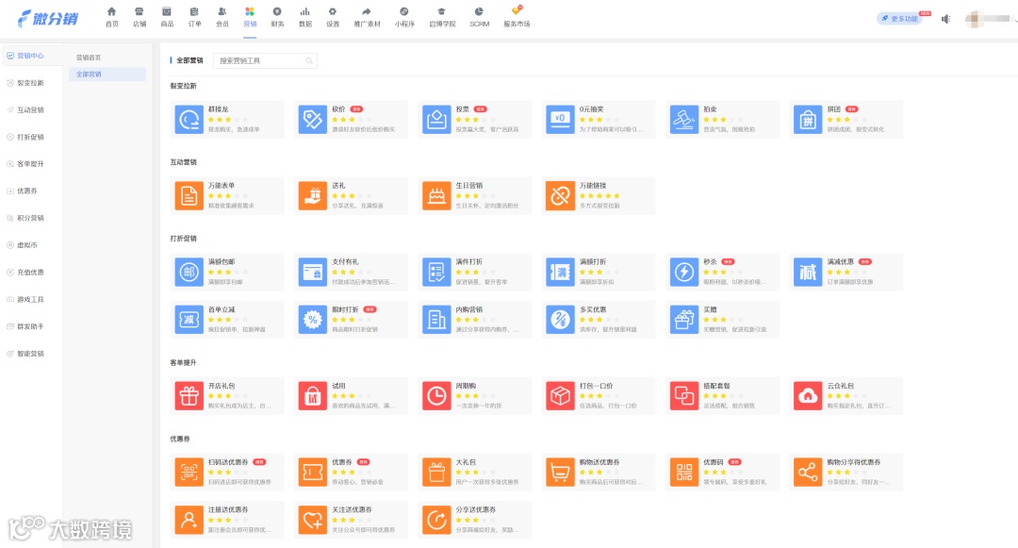Open 会员 in top navigation
This screenshot has width=1018, height=548.
pos(222,18)
